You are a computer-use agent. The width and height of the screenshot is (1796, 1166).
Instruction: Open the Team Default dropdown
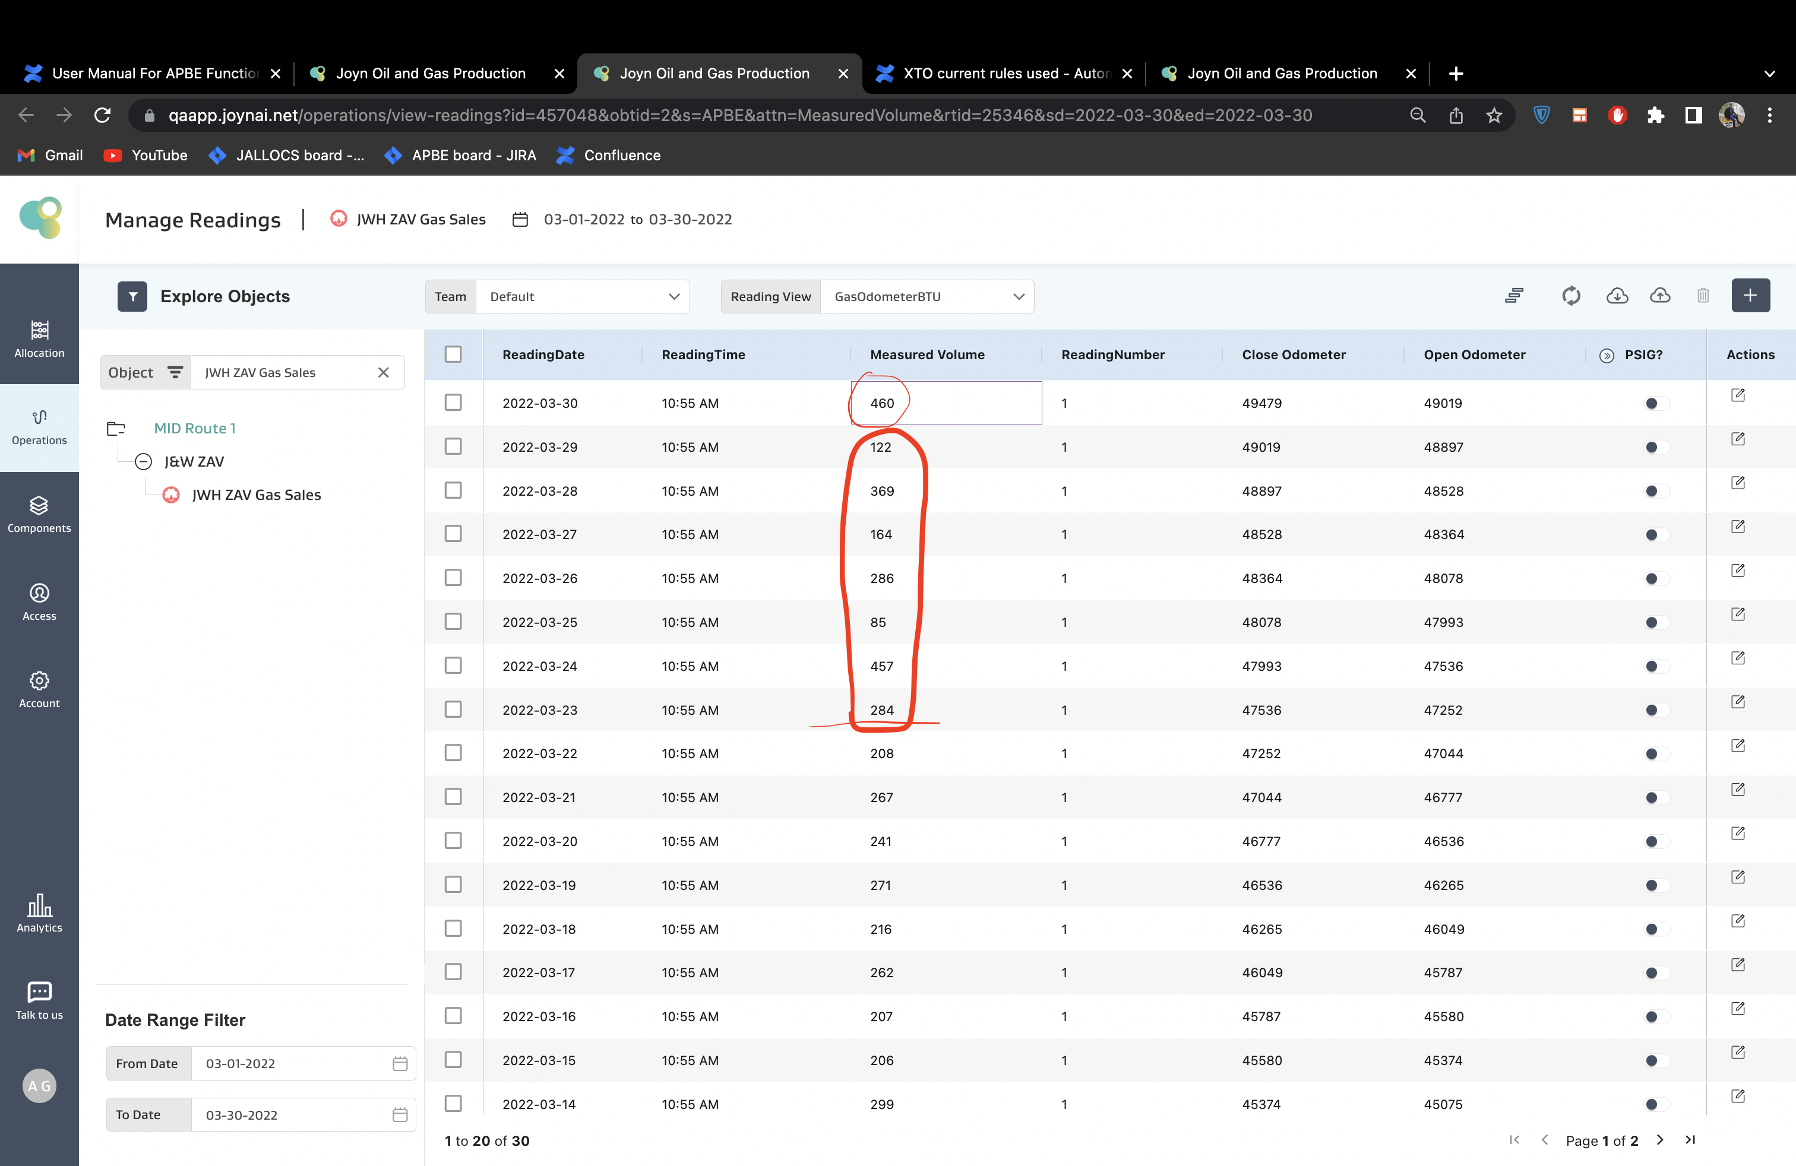[583, 296]
